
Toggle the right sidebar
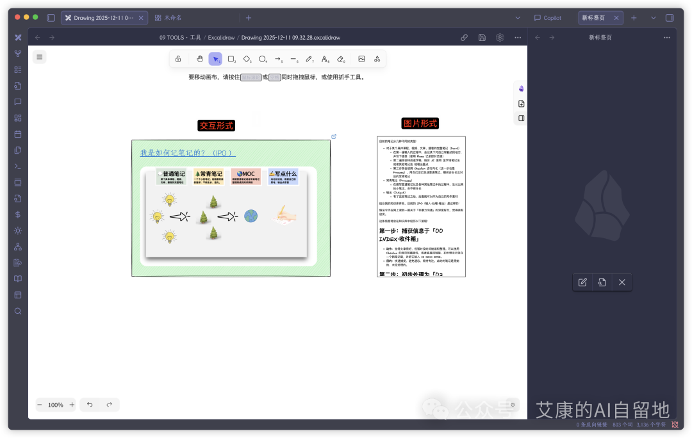click(x=670, y=18)
